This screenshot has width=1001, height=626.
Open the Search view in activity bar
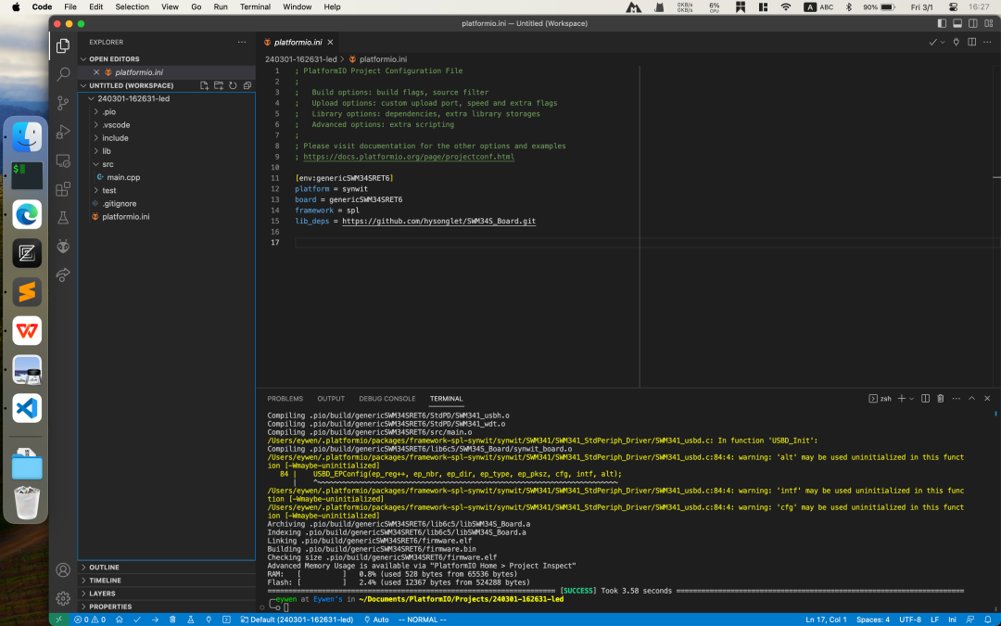[63, 74]
